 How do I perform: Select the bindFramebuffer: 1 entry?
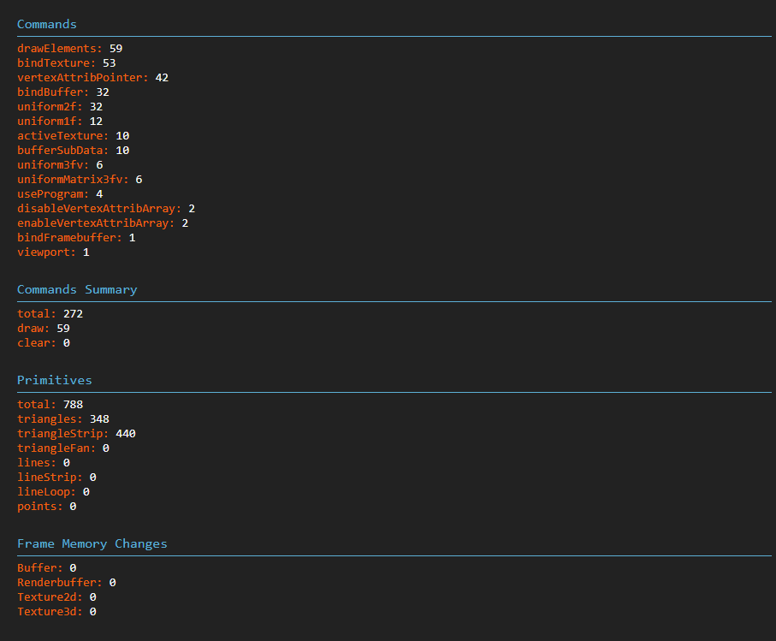tap(76, 238)
